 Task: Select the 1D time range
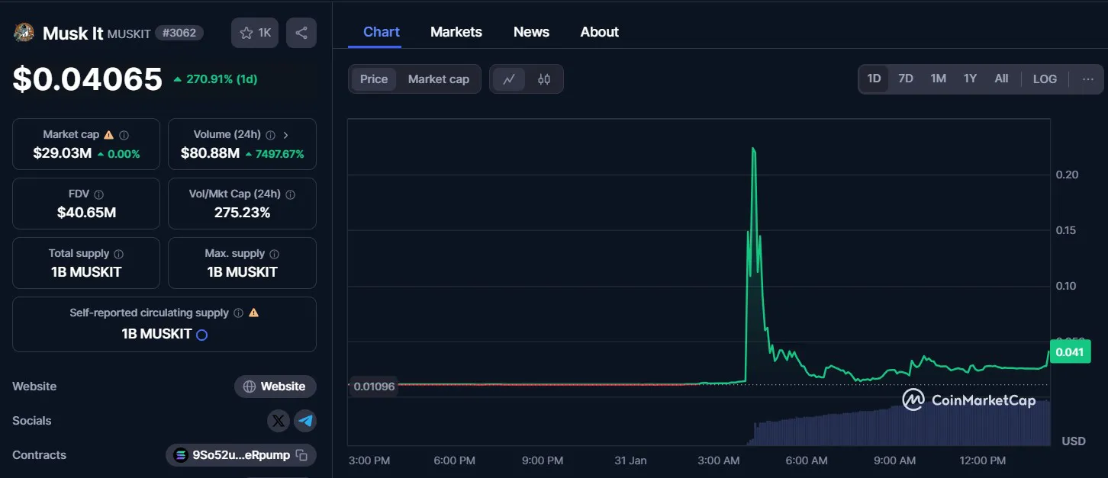(x=874, y=79)
